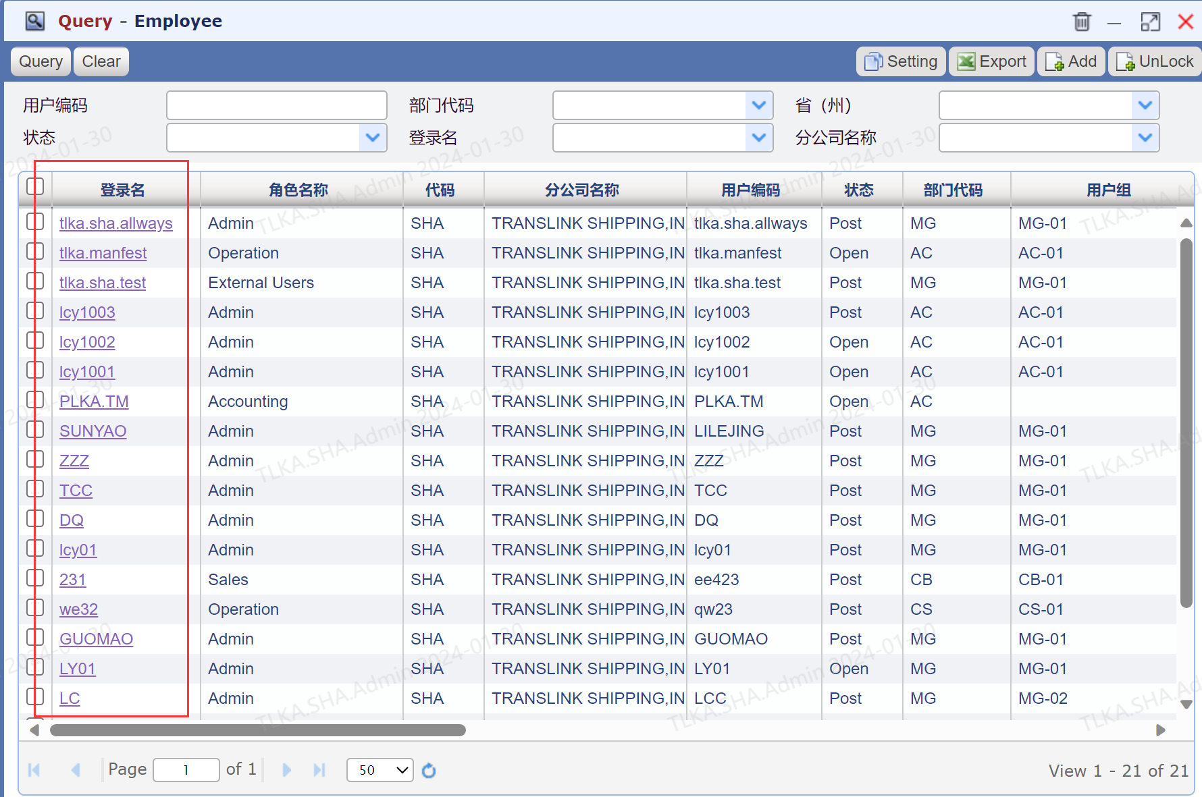
Task: Add a new employee
Action: 1071,61
